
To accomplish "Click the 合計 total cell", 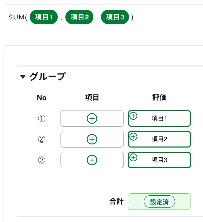I will [x=159, y=202].
